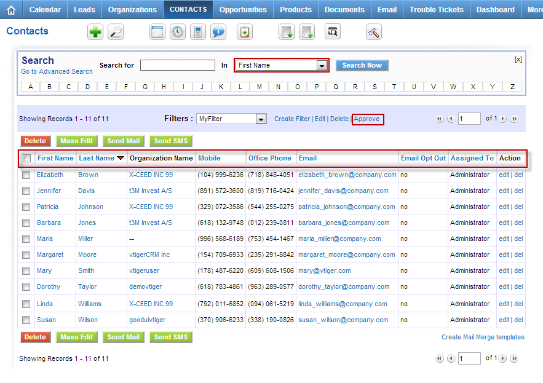Screen dimensions: 543x383
Task: Expand the MyFilter filters dropdown
Action: click(x=231, y=119)
